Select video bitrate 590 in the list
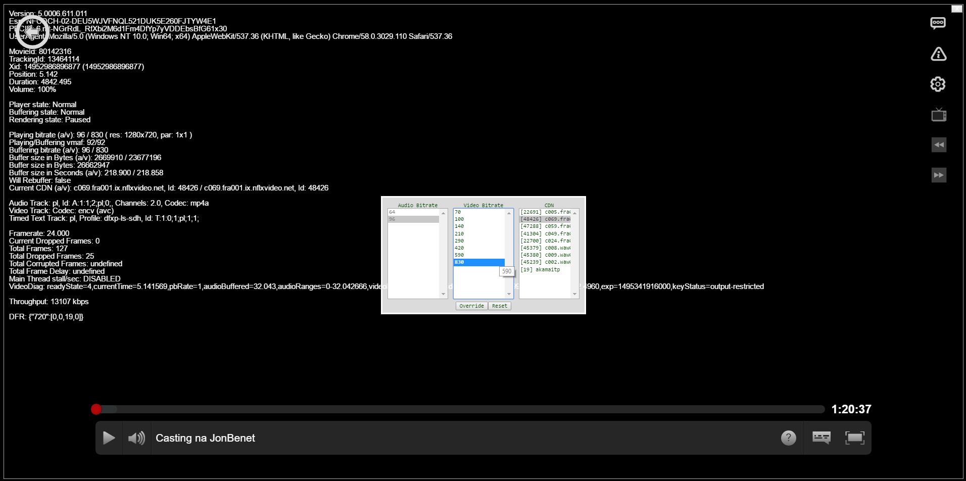This screenshot has width=966, height=481. click(479, 255)
